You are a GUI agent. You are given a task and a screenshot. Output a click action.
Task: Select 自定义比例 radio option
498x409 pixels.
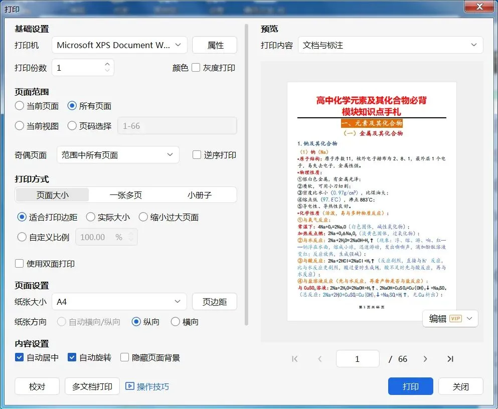[x=22, y=237]
